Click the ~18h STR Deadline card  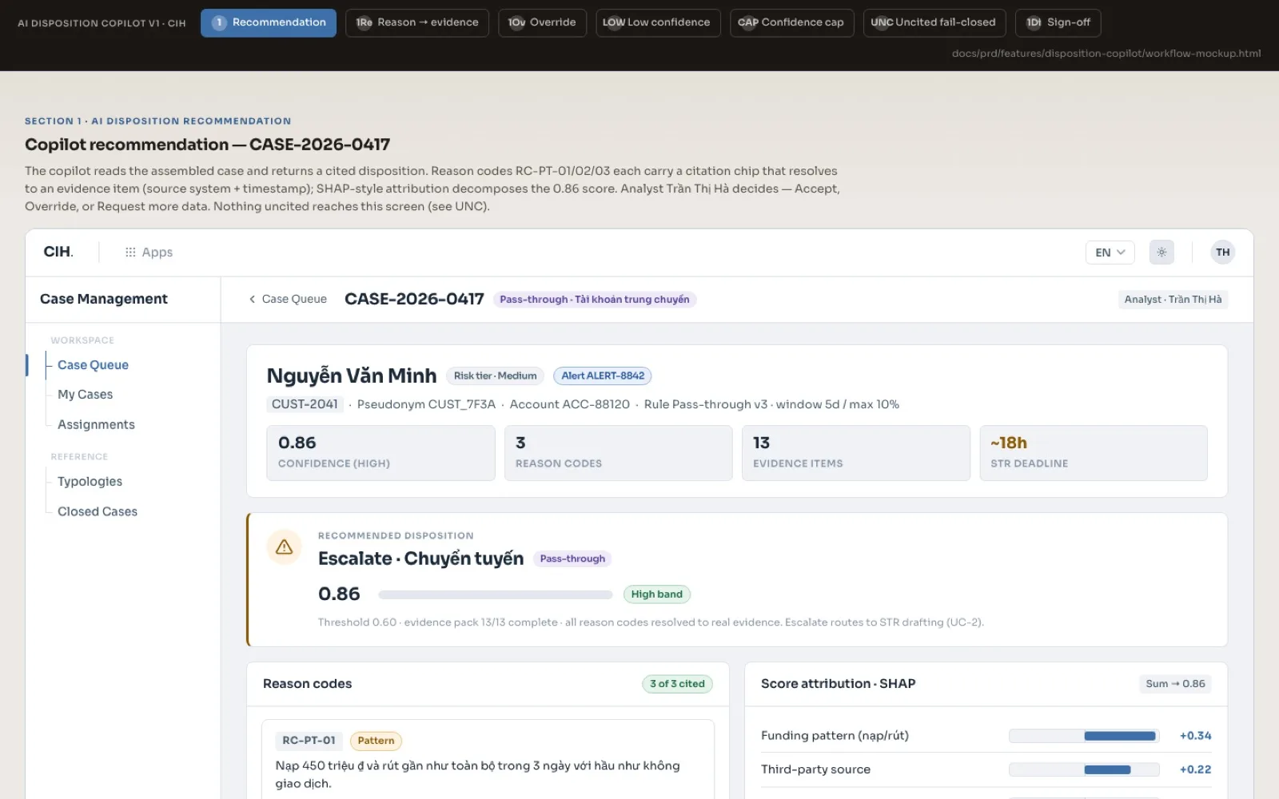point(1094,453)
